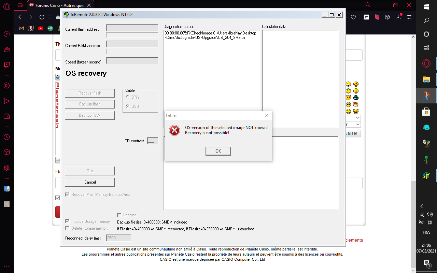Open Settings gear in Opera sidebar

coord(7,168)
